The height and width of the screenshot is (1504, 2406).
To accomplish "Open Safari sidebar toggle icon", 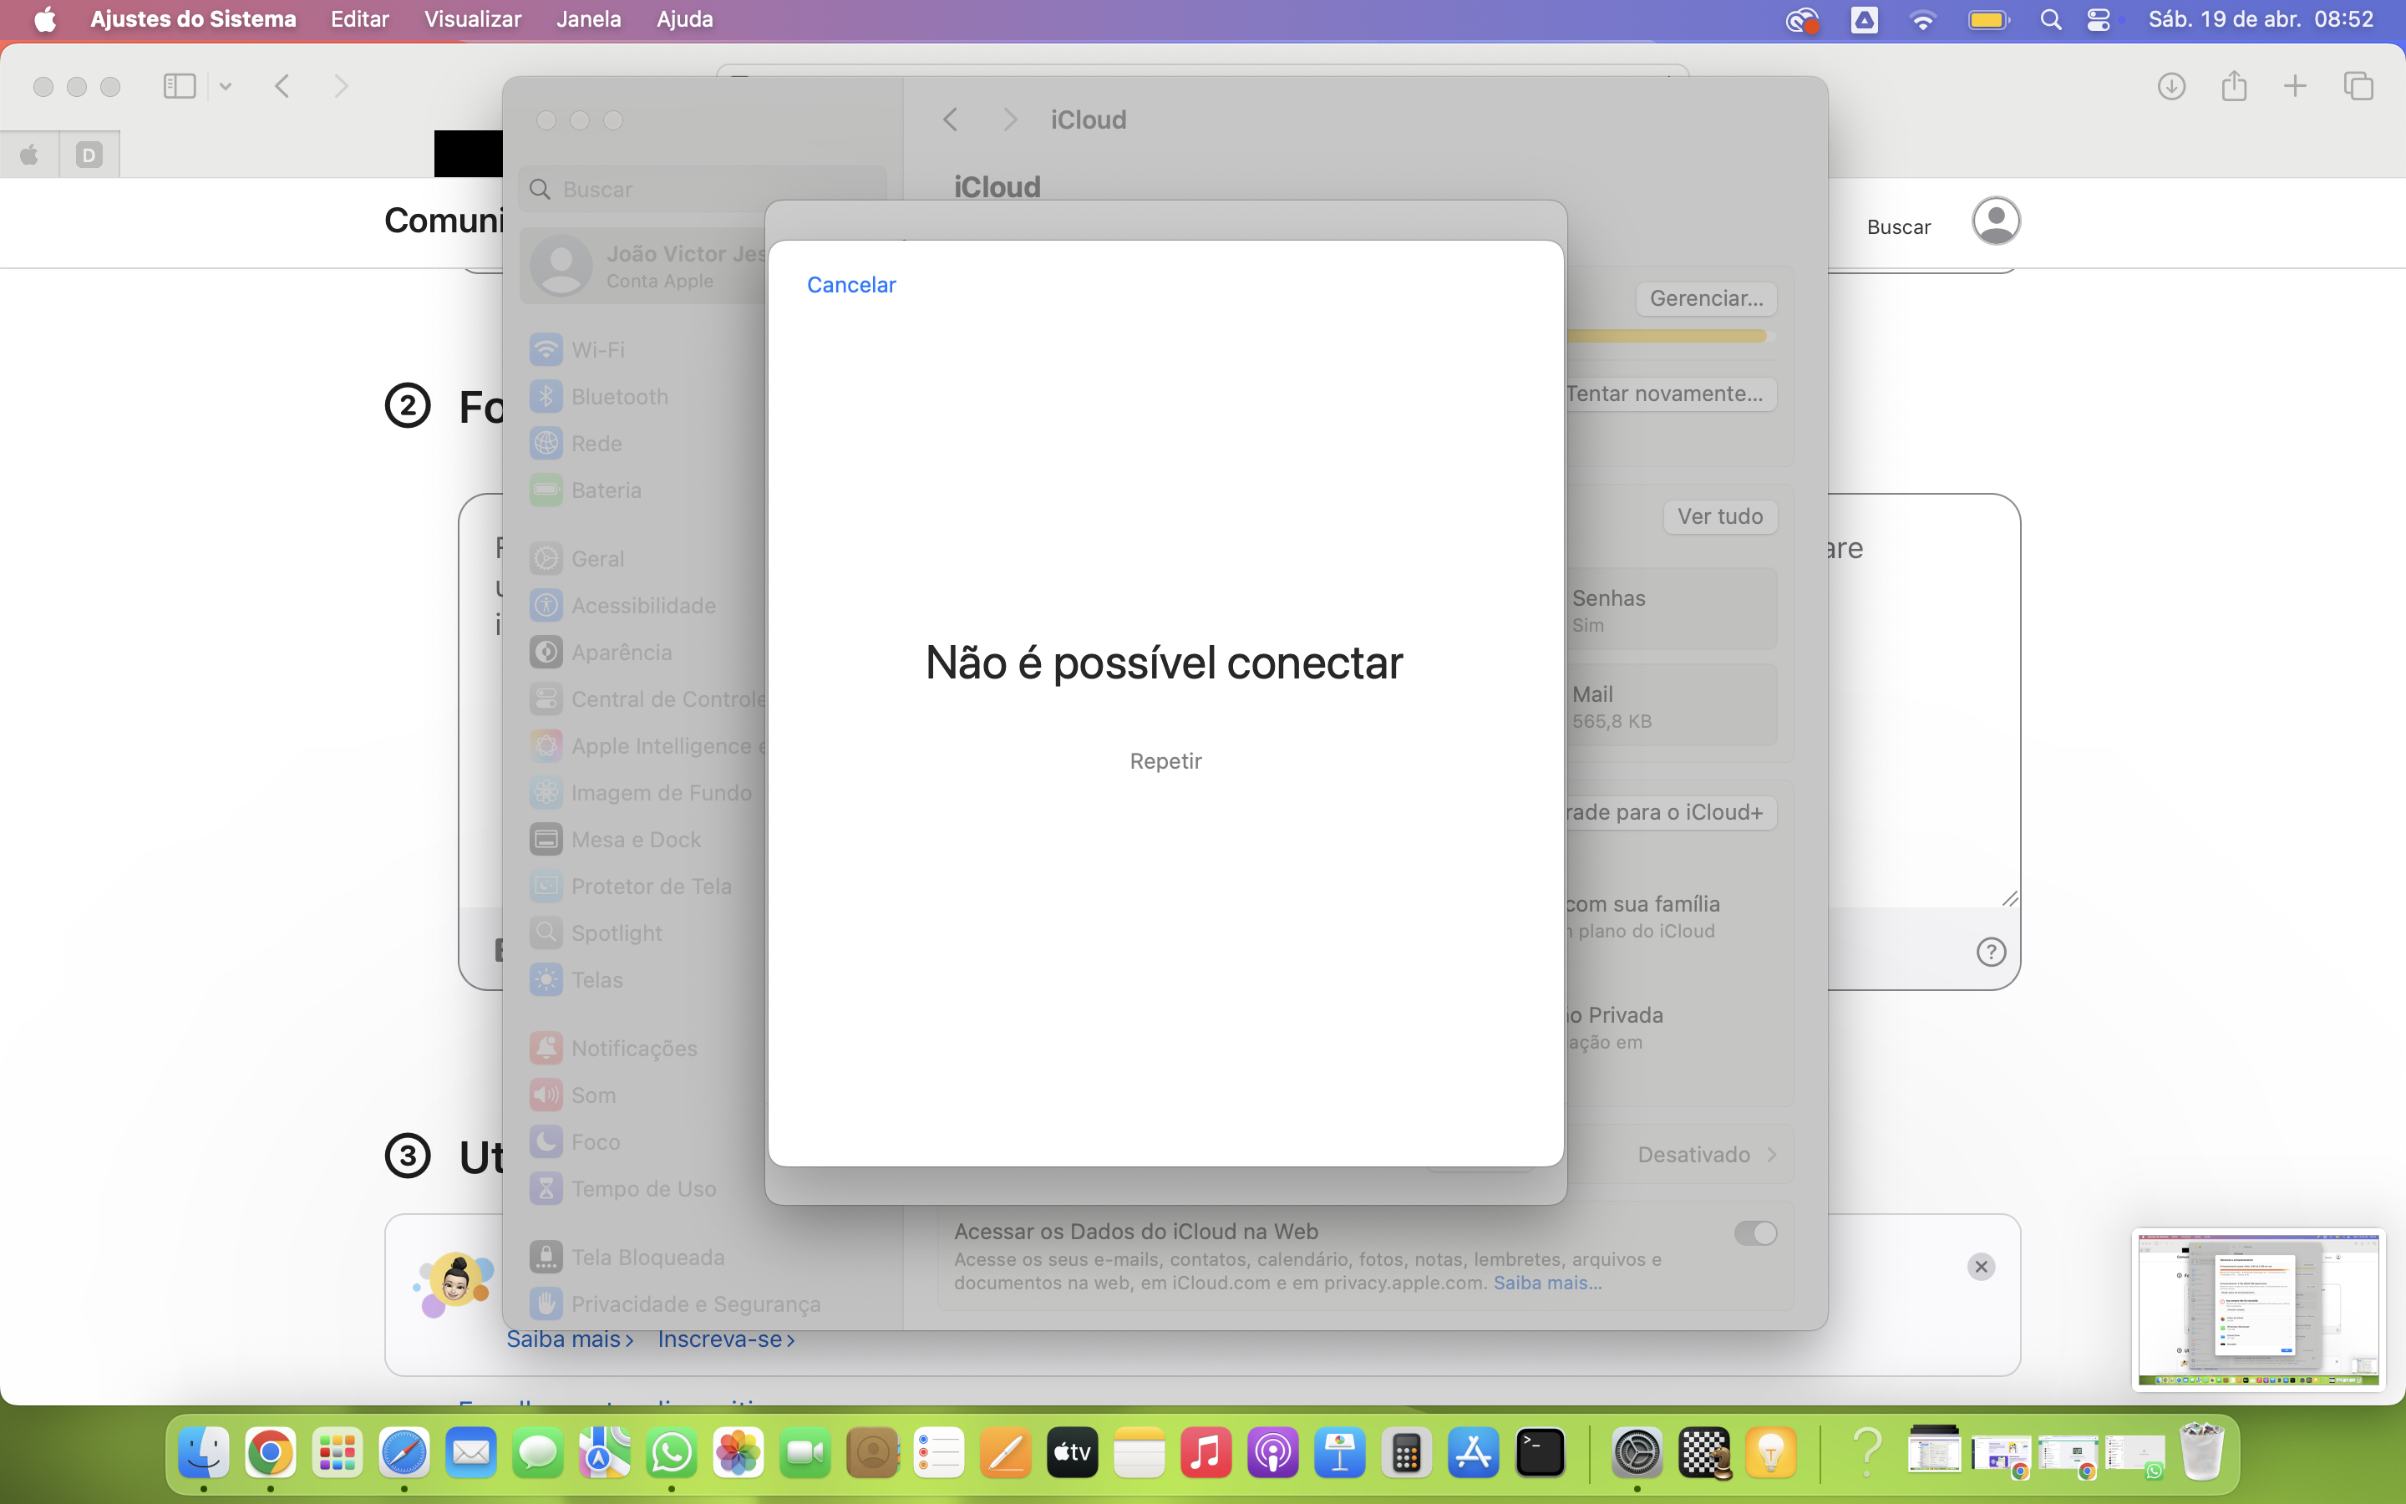I will pos(179,87).
